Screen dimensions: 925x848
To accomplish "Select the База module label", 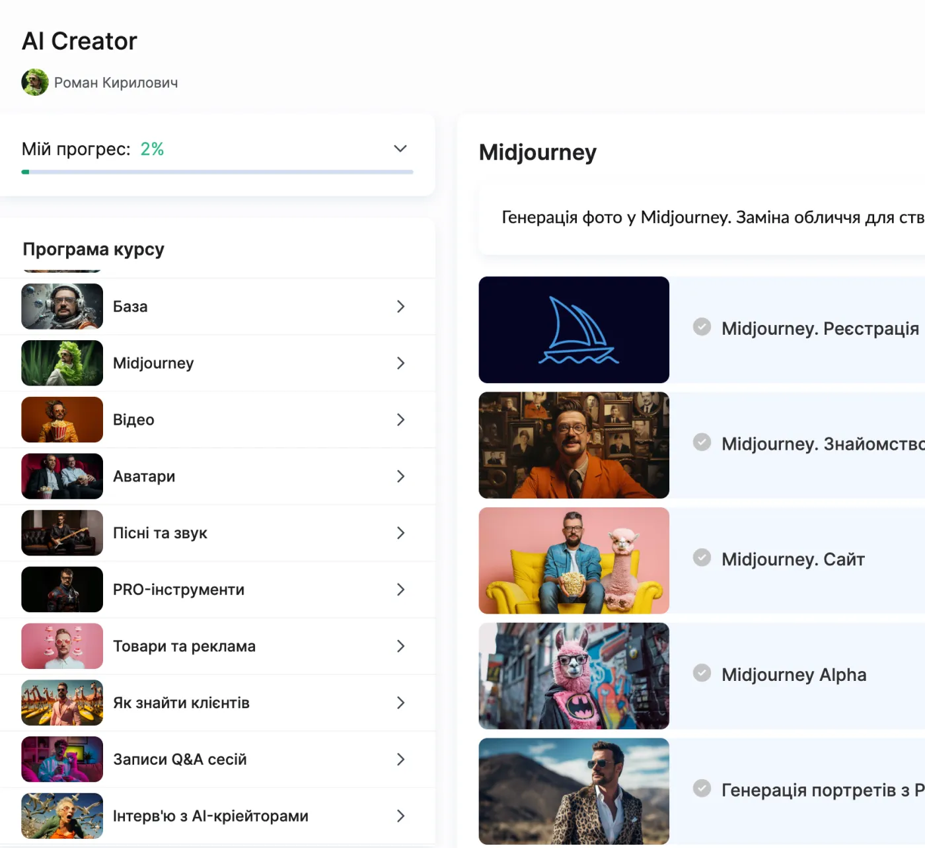I will (x=130, y=306).
